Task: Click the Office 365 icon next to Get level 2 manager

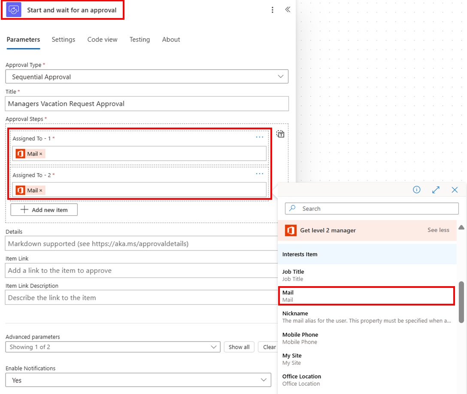Action: [x=291, y=230]
